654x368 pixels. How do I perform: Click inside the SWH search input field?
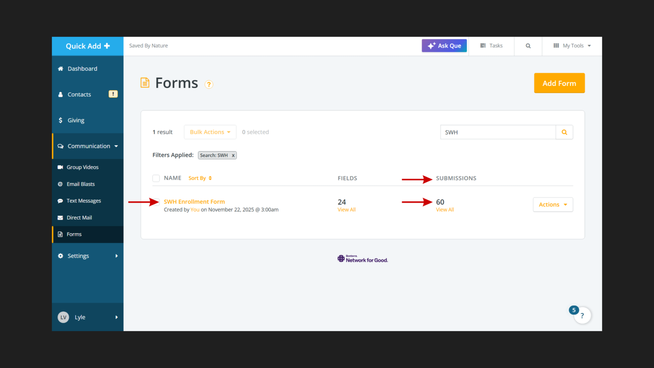pyautogui.click(x=497, y=132)
